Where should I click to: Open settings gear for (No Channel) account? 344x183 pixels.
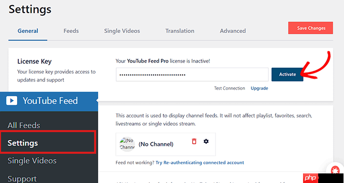(x=206, y=142)
